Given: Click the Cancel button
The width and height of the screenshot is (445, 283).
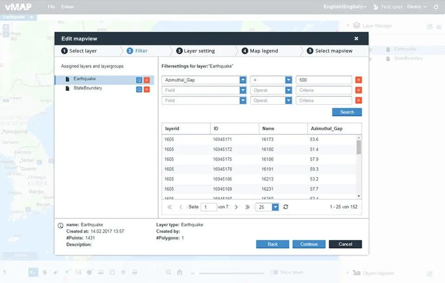Looking at the screenshot, I should (x=345, y=244).
